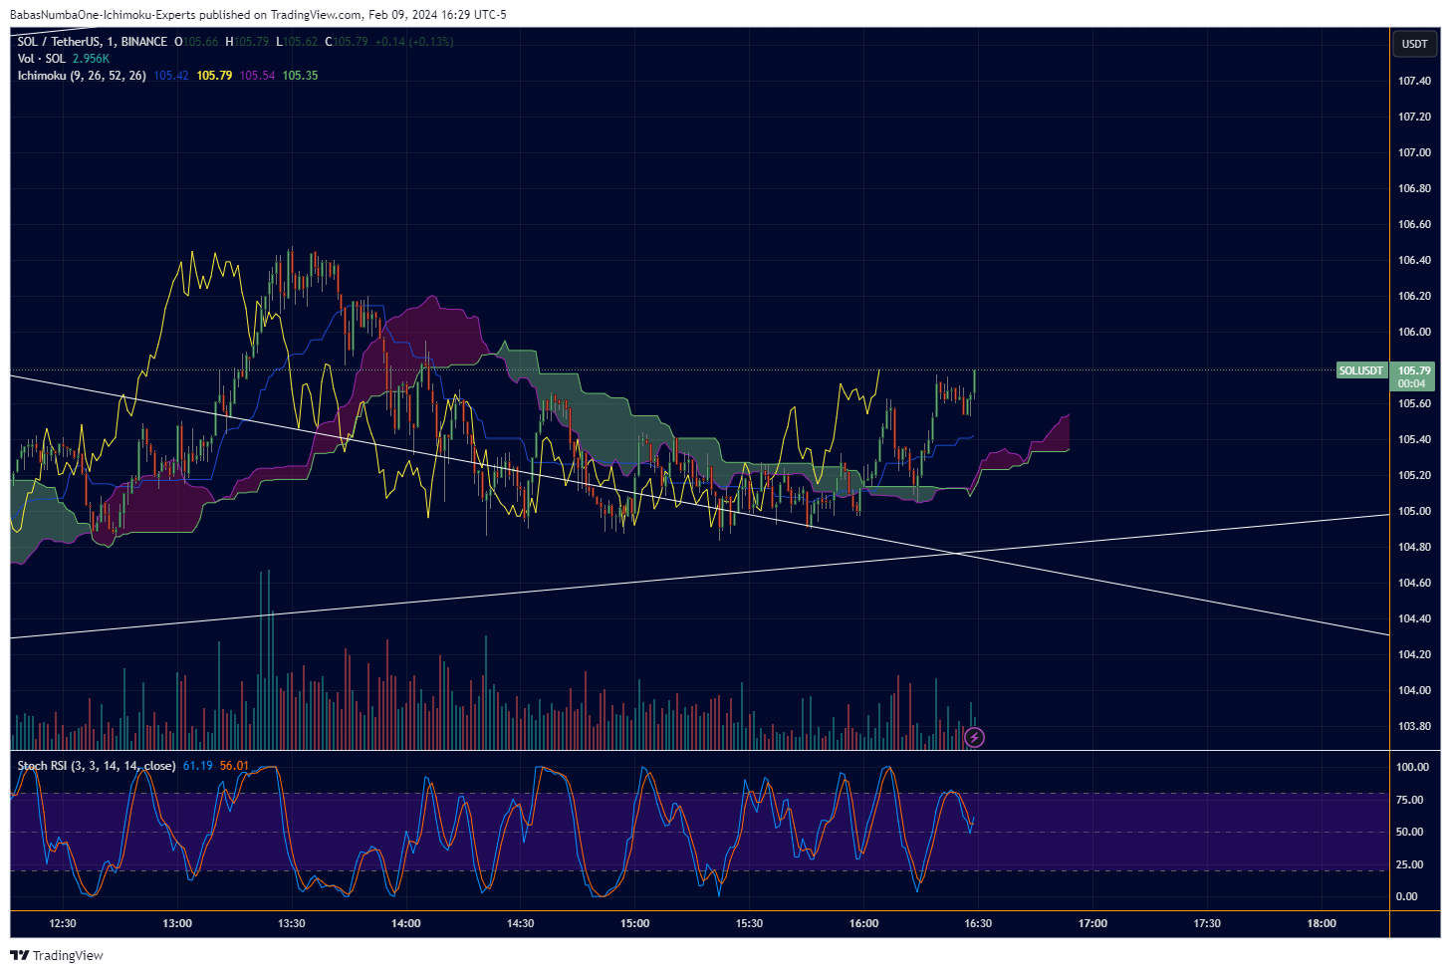The width and height of the screenshot is (1451, 973).
Task: Select the Vol · SOL indicator legend
Action: (42, 59)
